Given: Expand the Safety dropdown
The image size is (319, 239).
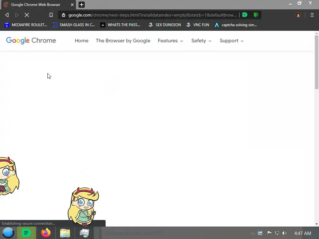Looking at the screenshot, I should (201, 41).
